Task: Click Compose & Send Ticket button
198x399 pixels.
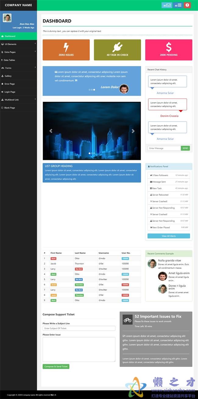Action: click(x=56, y=366)
